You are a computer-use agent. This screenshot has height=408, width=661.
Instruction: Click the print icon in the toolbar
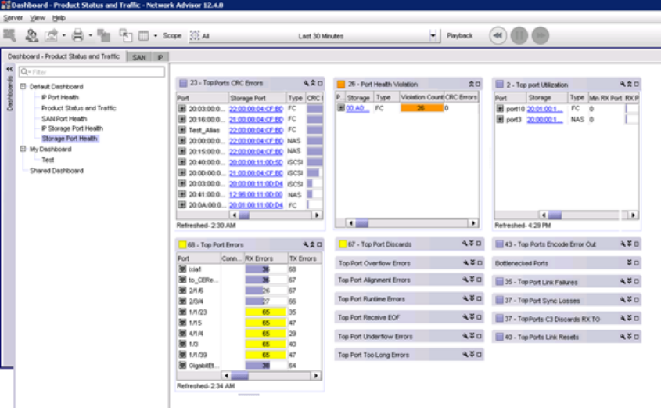[x=77, y=35]
